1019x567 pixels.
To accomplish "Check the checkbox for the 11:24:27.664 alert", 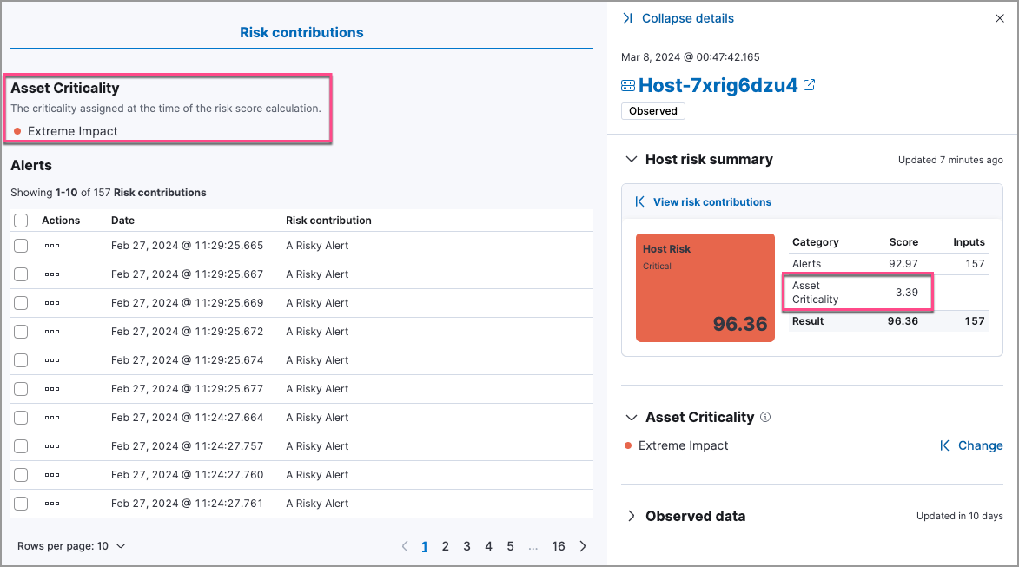I will coord(21,418).
